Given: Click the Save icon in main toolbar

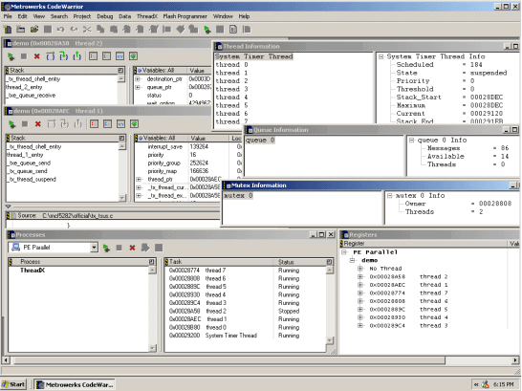Looking at the screenshot, I should tap(48, 30).
